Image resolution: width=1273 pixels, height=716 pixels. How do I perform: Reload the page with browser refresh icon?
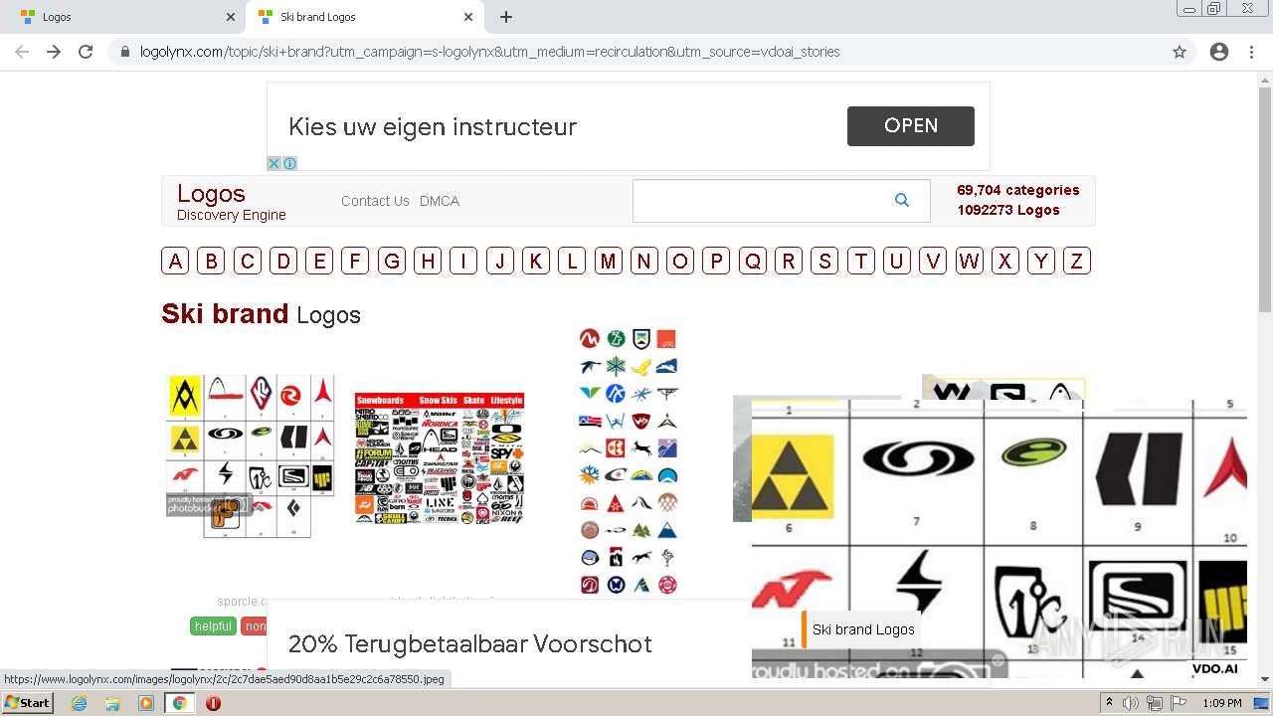(86, 52)
